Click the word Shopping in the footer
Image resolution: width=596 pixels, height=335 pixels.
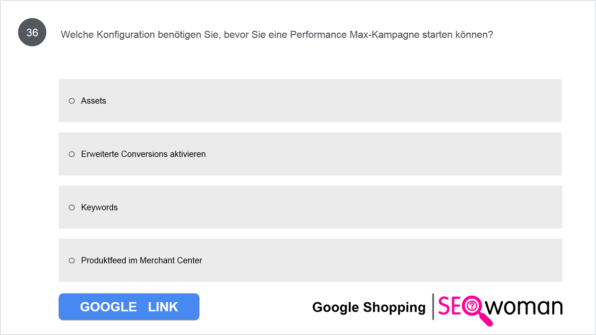(394, 308)
